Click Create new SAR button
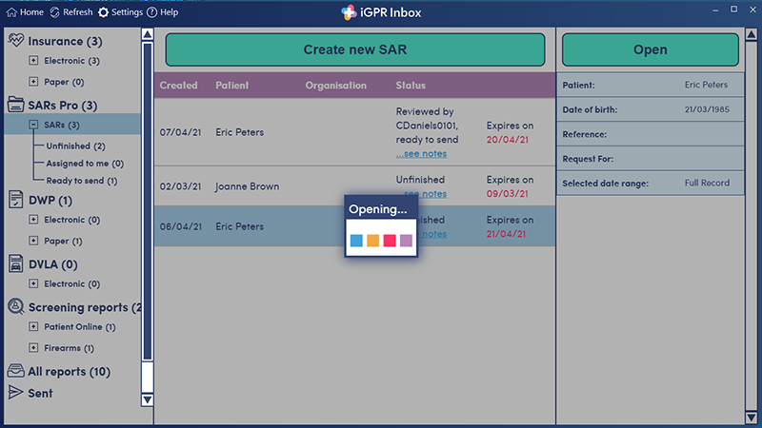The image size is (762, 428). click(355, 49)
